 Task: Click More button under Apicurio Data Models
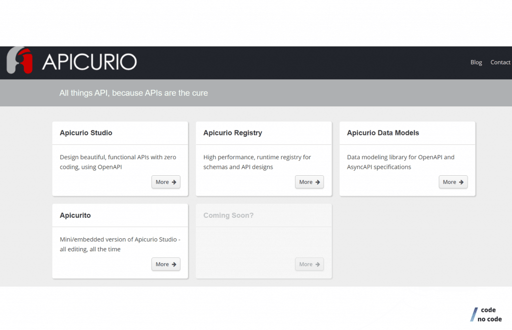(x=453, y=182)
